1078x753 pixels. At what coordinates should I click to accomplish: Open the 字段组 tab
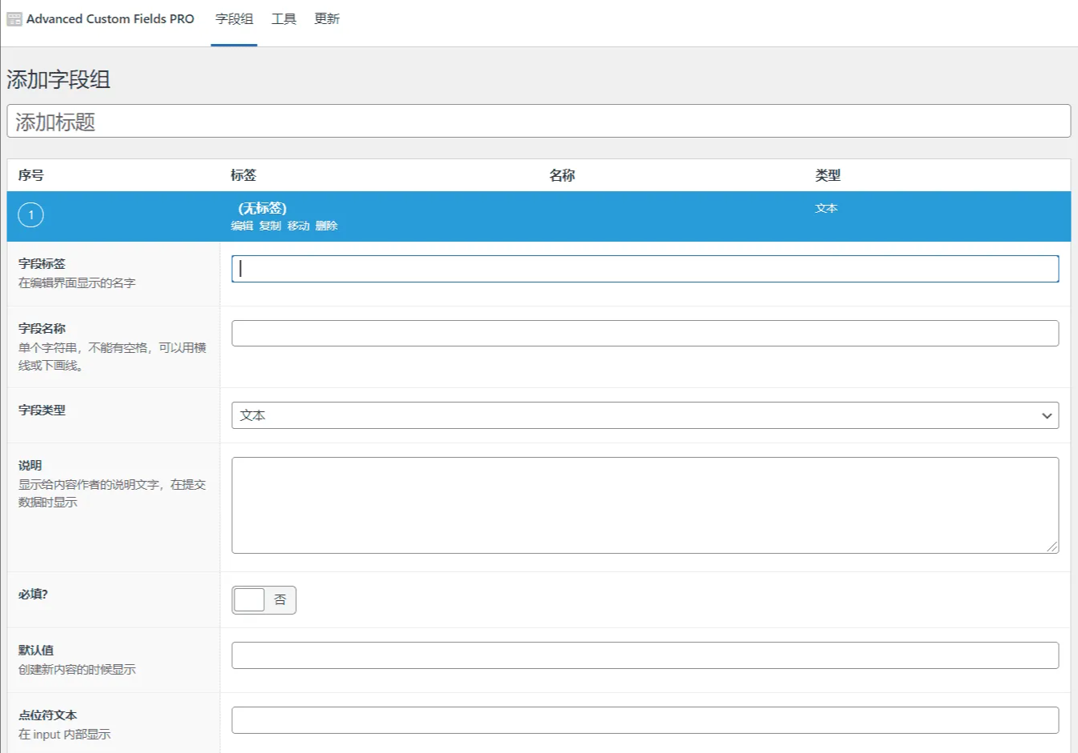point(234,18)
